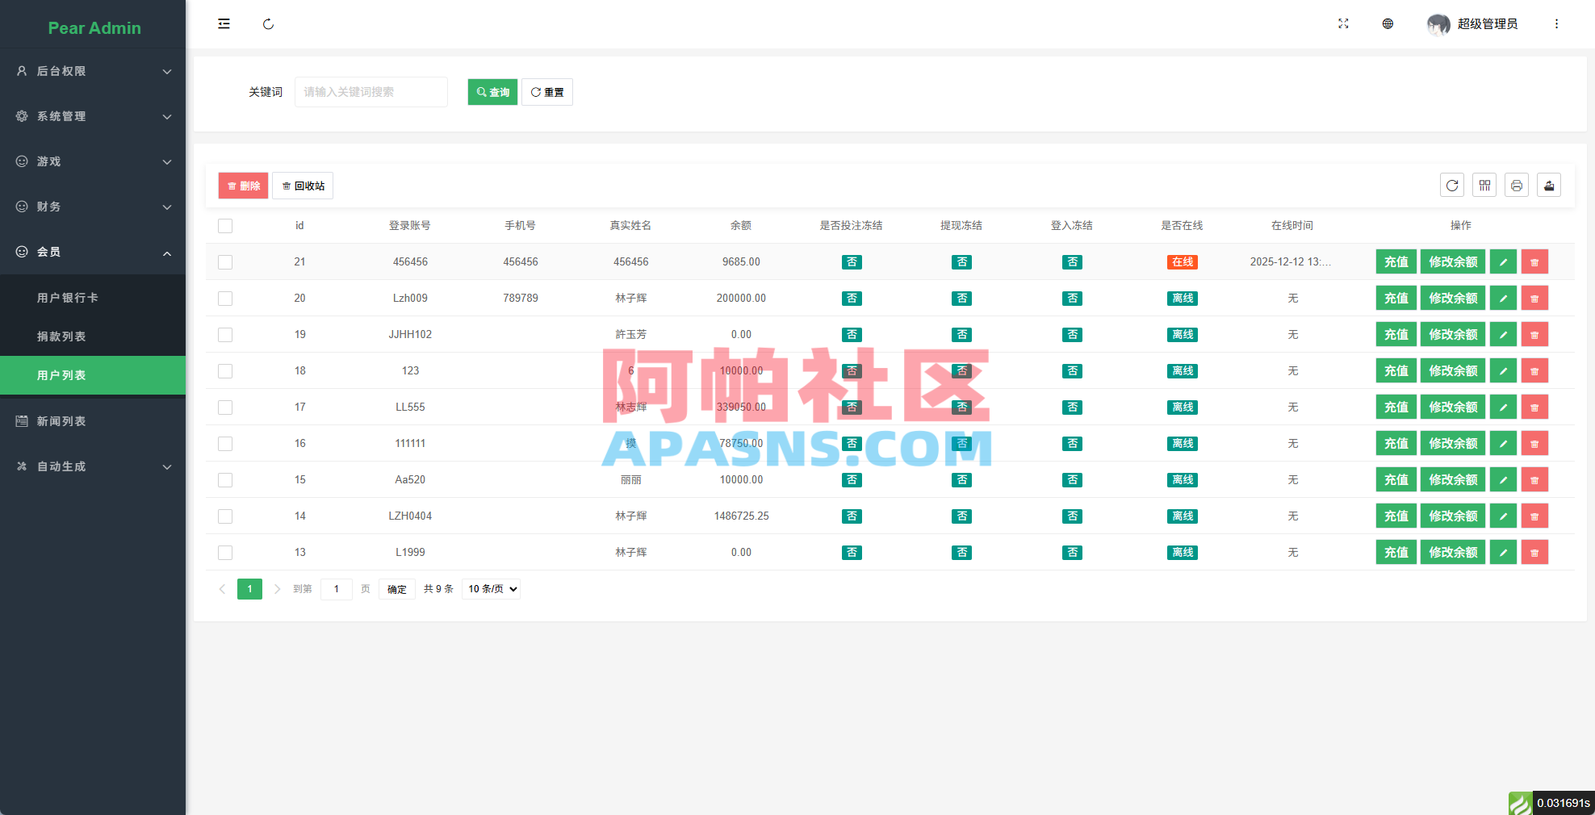
Task: Click 修改余额 for user 111111
Action: (x=1453, y=444)
